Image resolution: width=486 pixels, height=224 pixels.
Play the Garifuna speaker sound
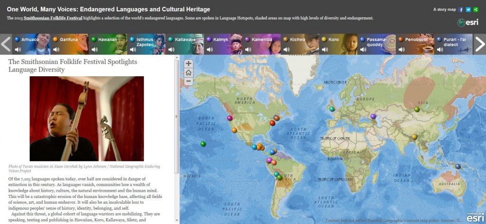click(x=56, y=49)
